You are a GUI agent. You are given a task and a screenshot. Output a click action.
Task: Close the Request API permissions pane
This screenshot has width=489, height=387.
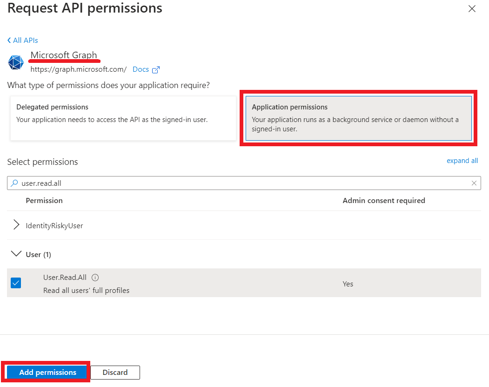[472, 8]
